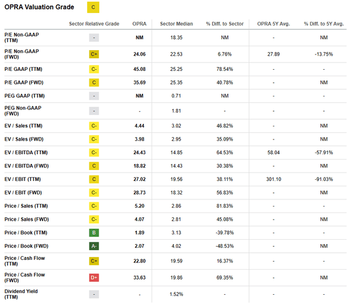Viewport: 349px width, 304px height.
Task: Click the Price / Cash Flow (FWD) label
Action: click(x=25, y=277)
